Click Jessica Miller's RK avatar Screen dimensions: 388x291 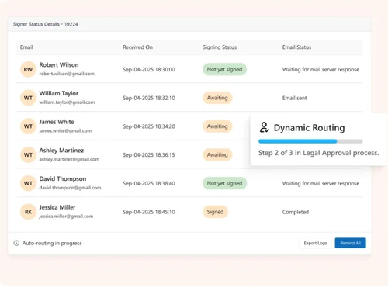(28, 212)
